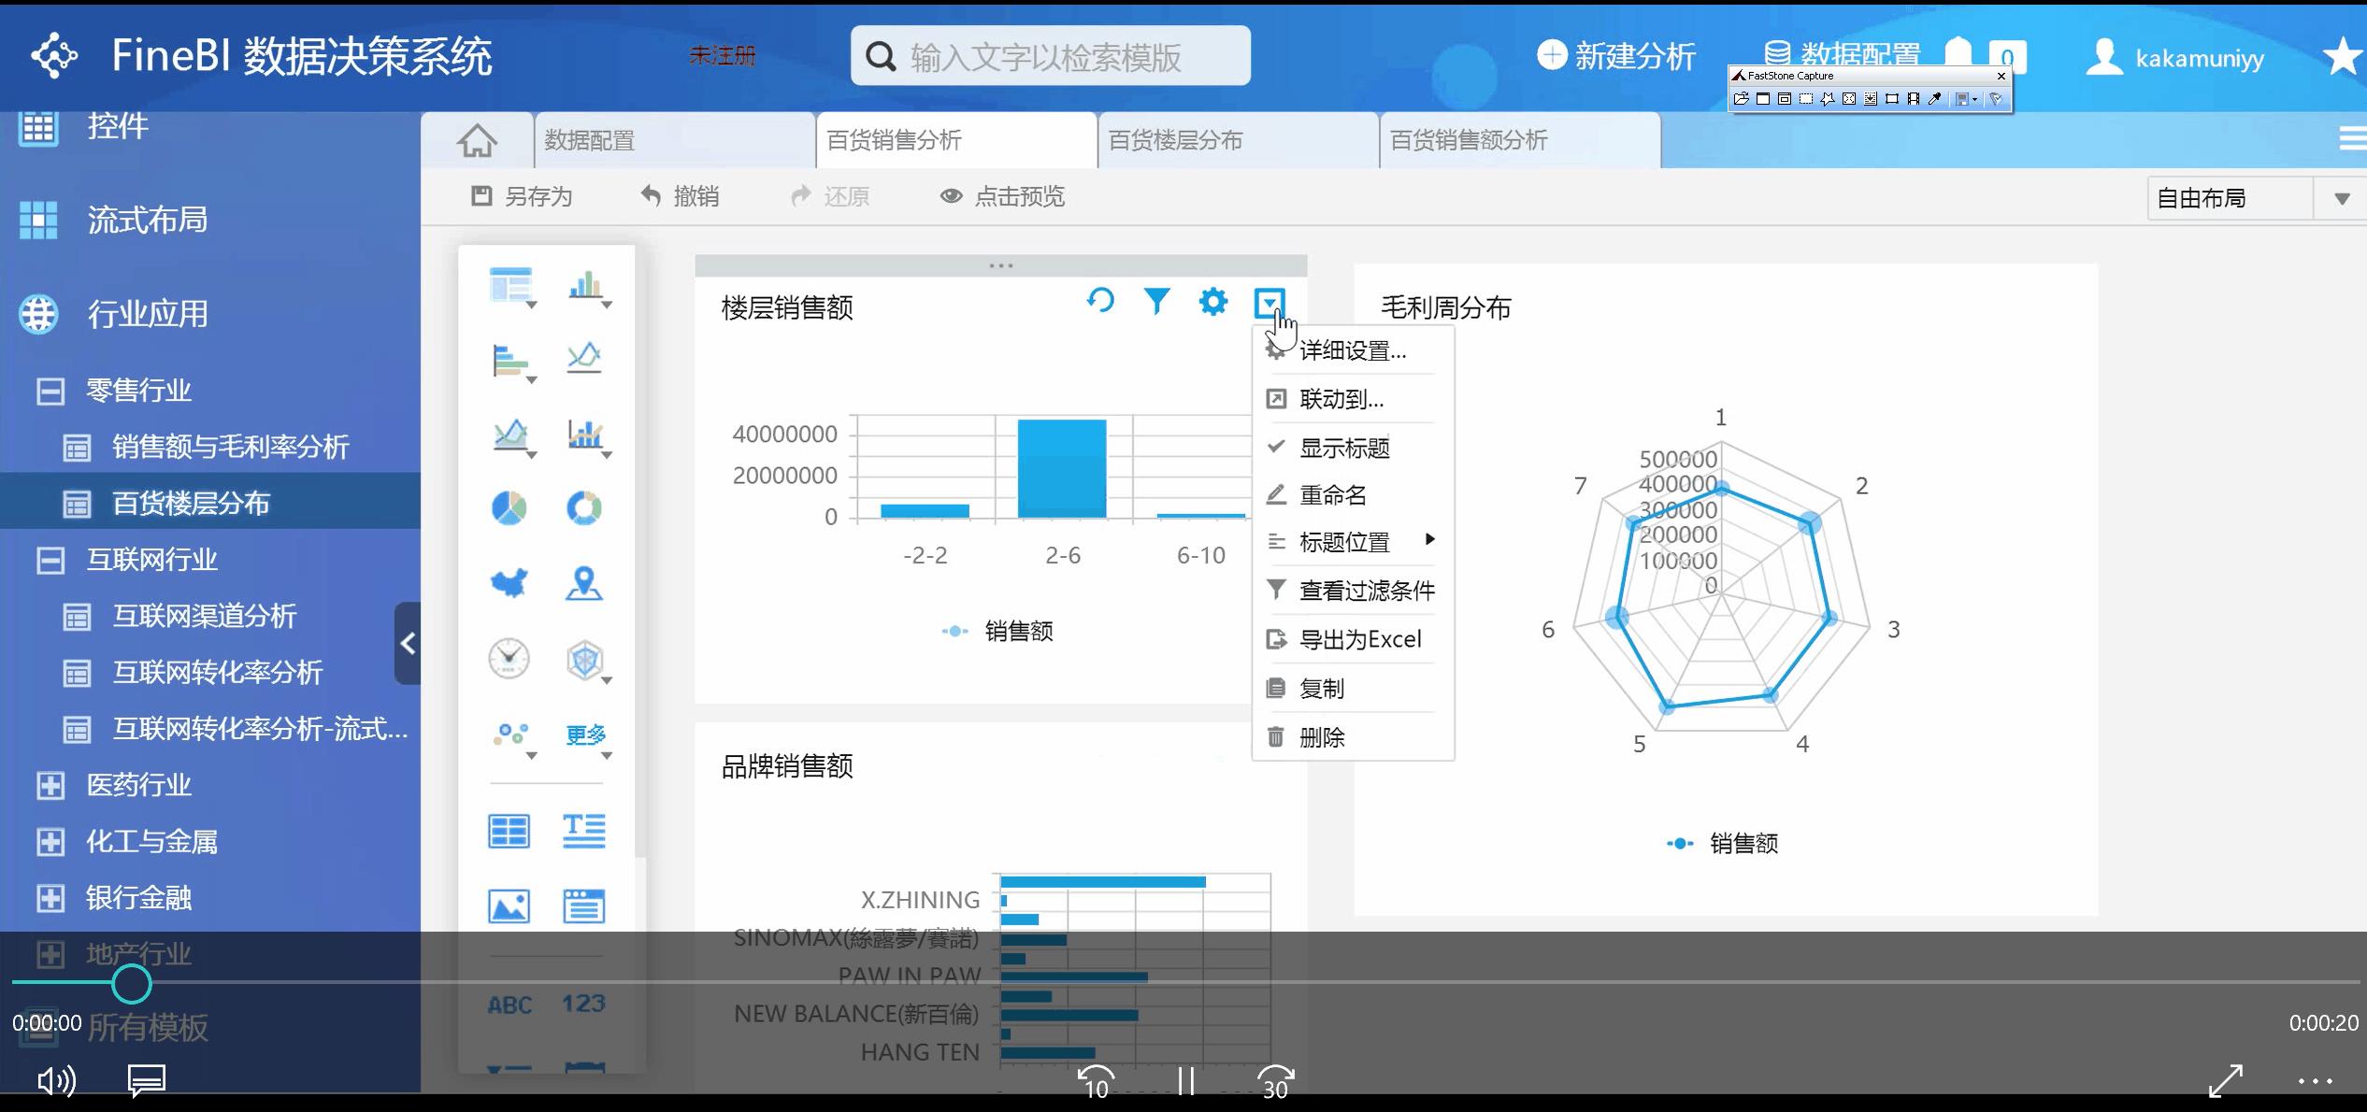2367x1112 pixels.
Task: Open the 自由布局 layout dropdown
Action: [x=2342, y=198]
